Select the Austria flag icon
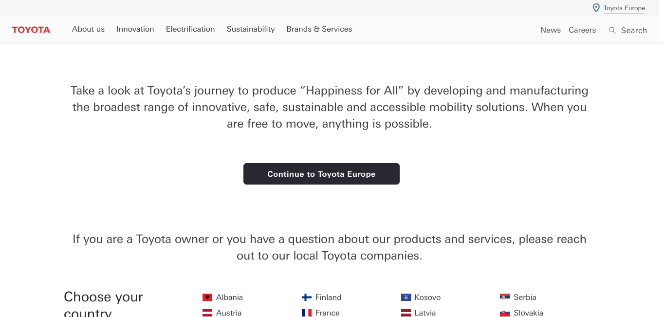 tap(207, 313)
